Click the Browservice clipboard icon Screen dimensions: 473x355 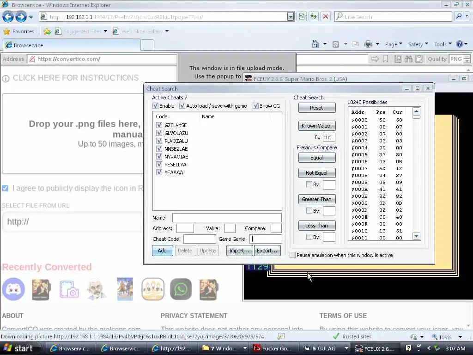click(419, 59)
